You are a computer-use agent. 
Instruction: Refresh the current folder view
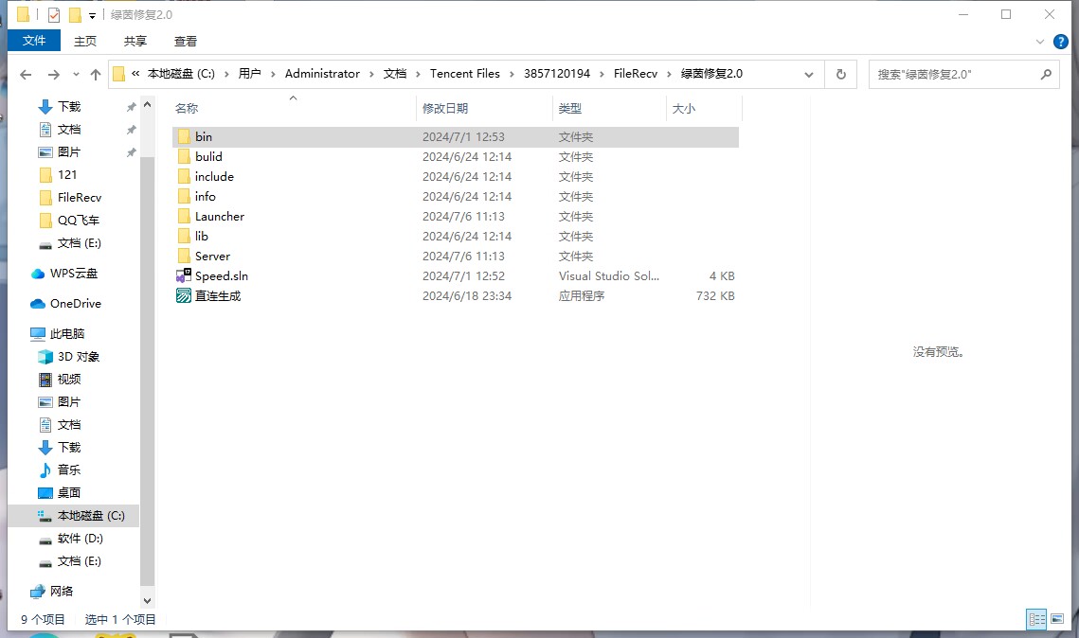tap(839, 74)
